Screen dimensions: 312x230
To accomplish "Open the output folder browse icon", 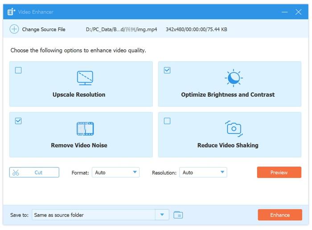I will (178, 215).
